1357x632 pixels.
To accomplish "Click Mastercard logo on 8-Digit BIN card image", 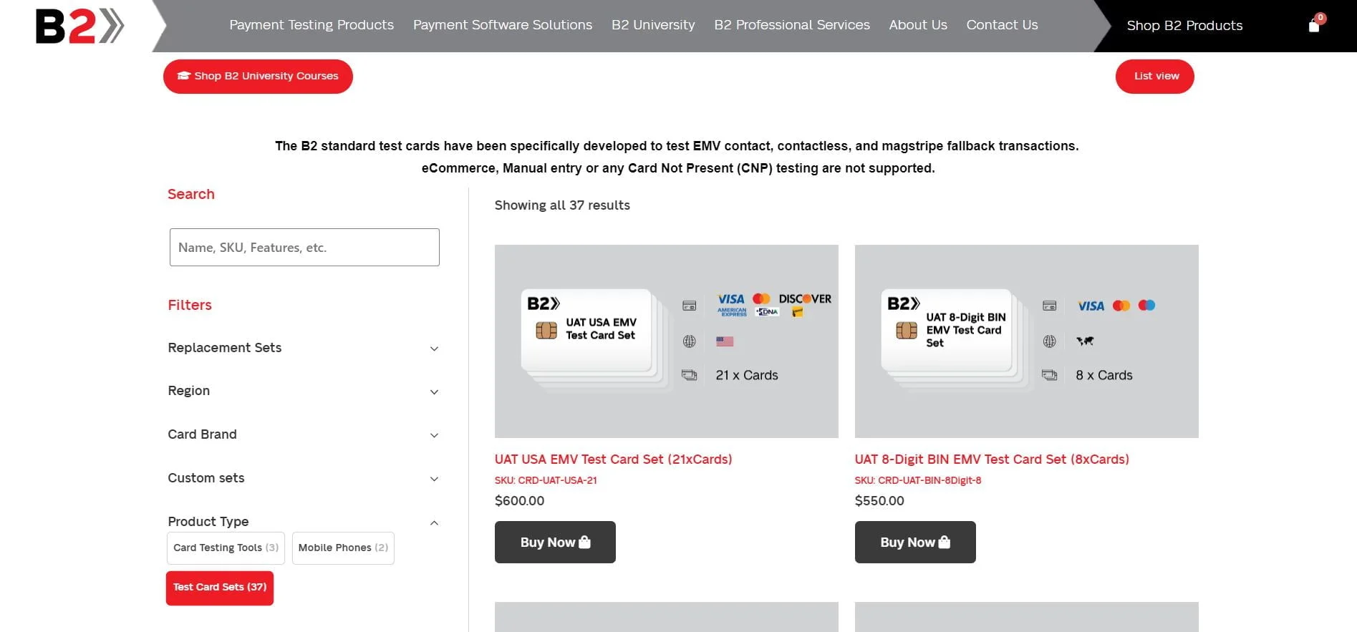I will tap(1121, 306).
